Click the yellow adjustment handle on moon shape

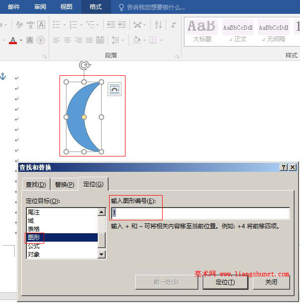[84, 117]
